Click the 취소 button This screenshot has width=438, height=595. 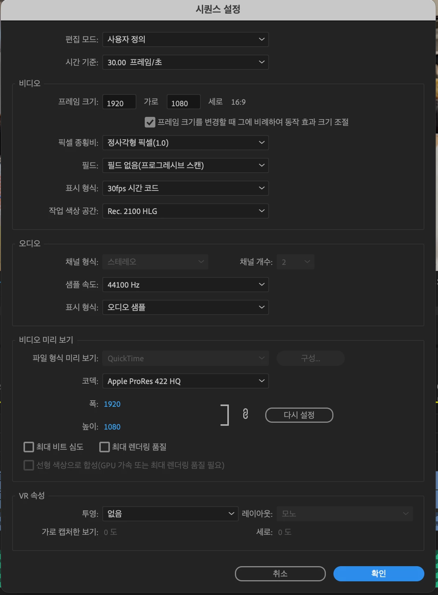pyautogui.click(x=280, y=574)
